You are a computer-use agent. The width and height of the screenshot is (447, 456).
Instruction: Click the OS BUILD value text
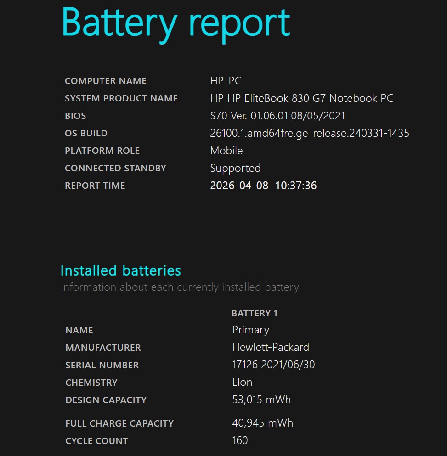click(310, 133)
